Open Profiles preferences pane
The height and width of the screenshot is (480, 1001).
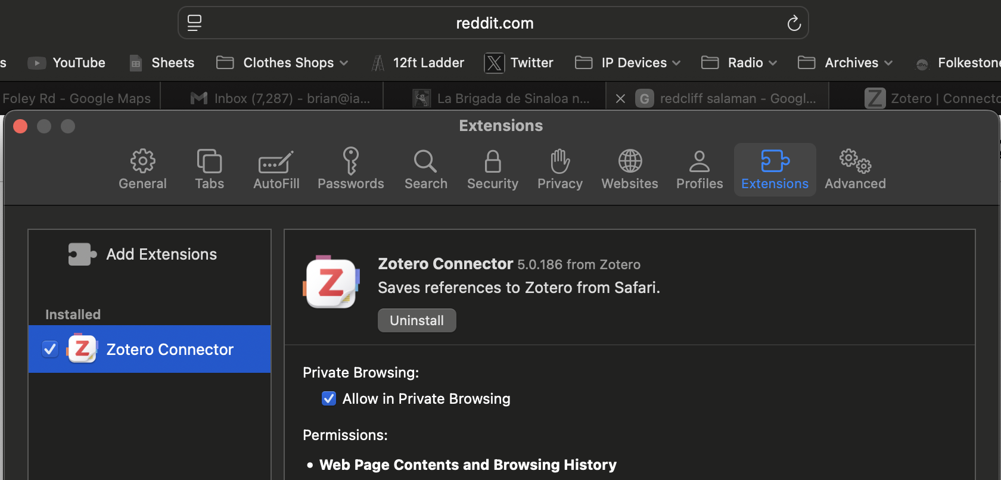[700, 169]
